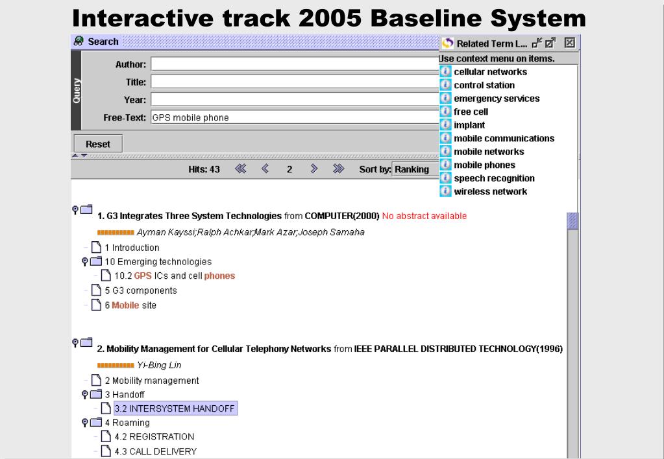Click info icon beside control station
Viewport: 664px width, 459px height.
coord(445,85)
